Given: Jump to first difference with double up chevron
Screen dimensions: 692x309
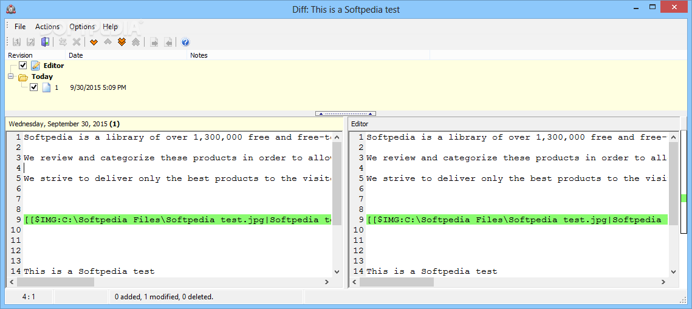Looking at the screenshot, I should pyautogui.click(x=136, y=42).
